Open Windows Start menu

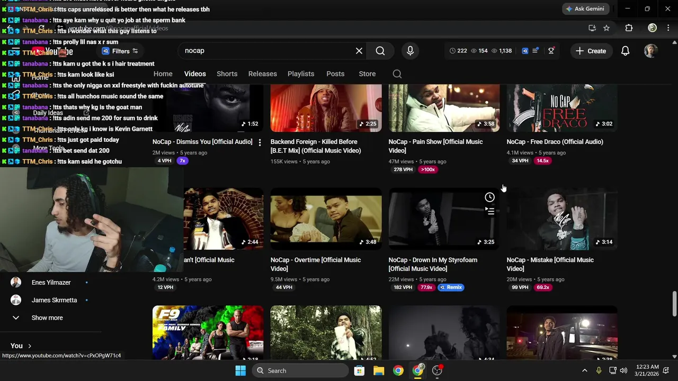click(240, 370)
